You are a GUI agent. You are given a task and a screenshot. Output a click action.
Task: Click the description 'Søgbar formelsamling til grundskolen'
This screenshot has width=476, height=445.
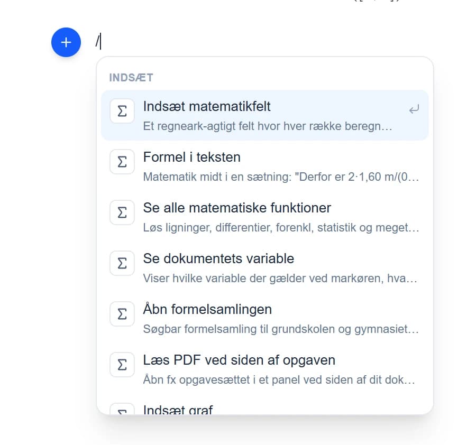coord(281,329)
